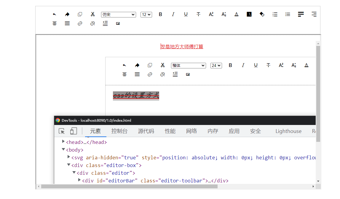Open the 楷体 font family dropdown
Image resolution: width=340 pixels, height=199 pixels.
(x=189, y=65)
